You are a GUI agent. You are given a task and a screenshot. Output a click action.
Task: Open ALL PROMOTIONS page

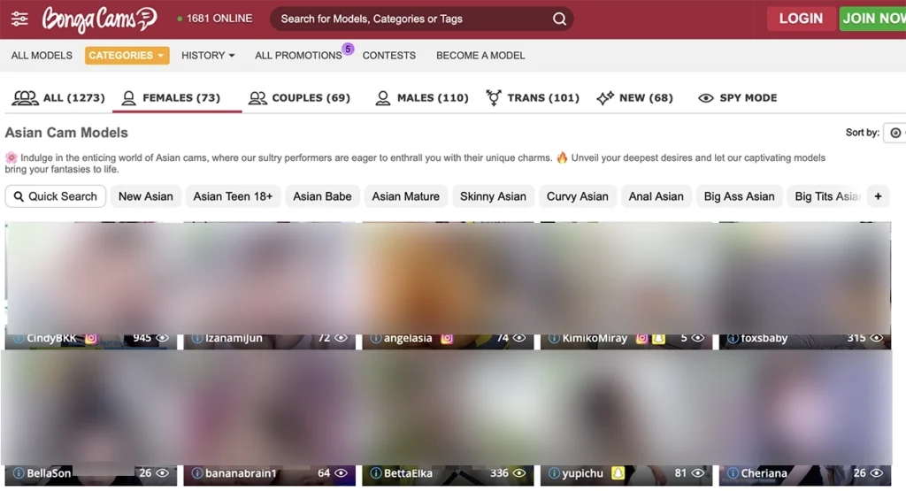tap(298, 56)
